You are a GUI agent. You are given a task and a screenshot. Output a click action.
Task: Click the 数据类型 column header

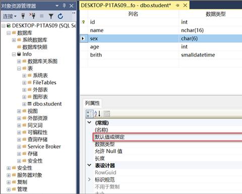(216, 14)
